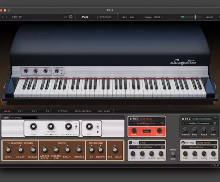Viewport: 220px width, 182px height.
Task: Select the previous FX 1 preset arrow
Action: point(131,123)
